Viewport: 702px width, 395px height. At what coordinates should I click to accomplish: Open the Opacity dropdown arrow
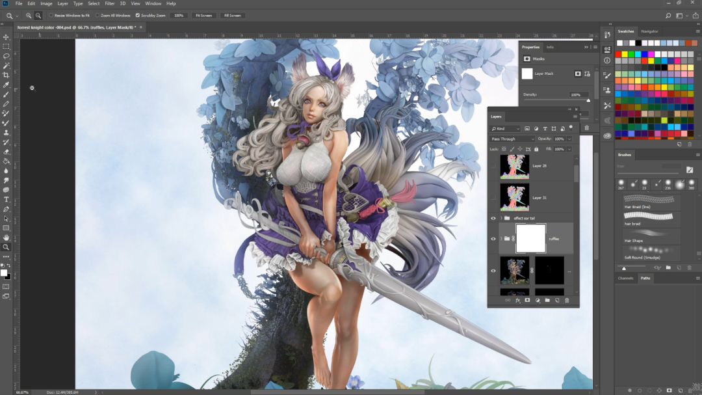pos(569,139)
